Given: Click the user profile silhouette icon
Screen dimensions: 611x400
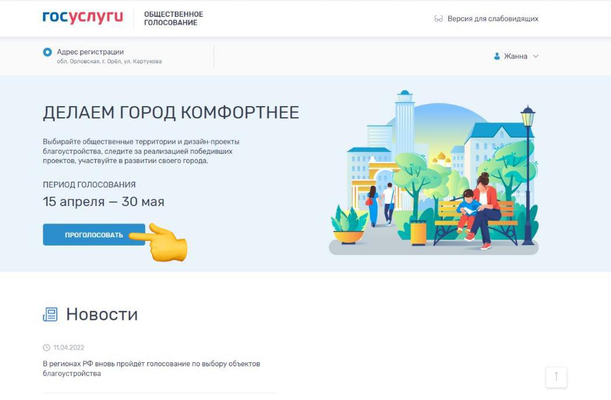Looking at the screenshot, I should click(x=497, y=56).
